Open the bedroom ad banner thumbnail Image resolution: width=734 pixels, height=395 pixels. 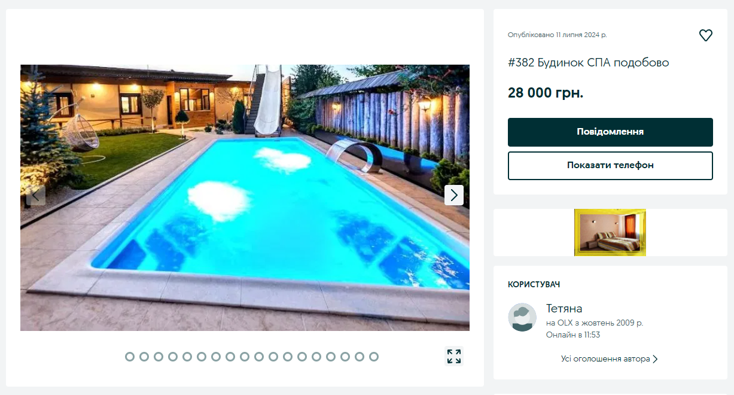pyautogui.click(x=610, y=232)
